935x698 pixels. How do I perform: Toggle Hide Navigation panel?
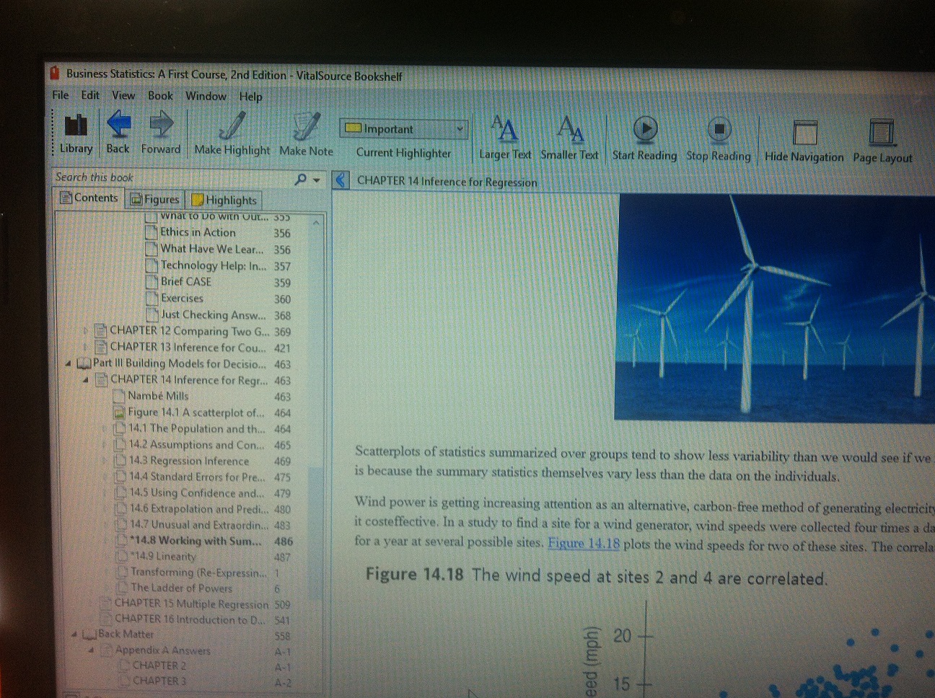click(x=804, y=133)
